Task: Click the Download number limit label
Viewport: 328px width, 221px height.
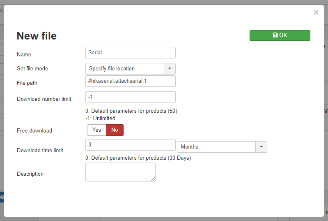Action: pyautogui.click(x=44, y=99)
